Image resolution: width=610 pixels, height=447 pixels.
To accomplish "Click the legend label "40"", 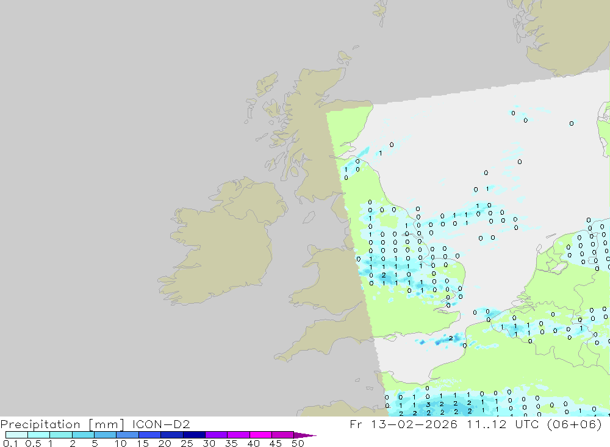I will tap(253, 443).
